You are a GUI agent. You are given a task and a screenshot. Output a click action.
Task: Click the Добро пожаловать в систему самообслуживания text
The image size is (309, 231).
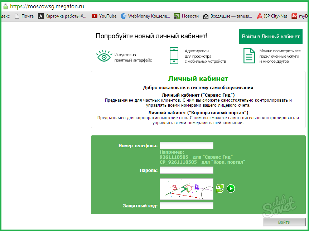(198, 88)
